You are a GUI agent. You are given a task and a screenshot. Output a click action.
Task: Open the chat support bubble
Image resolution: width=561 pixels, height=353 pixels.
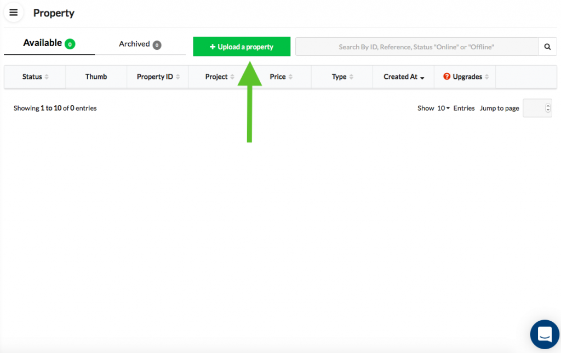coord(544,334)
